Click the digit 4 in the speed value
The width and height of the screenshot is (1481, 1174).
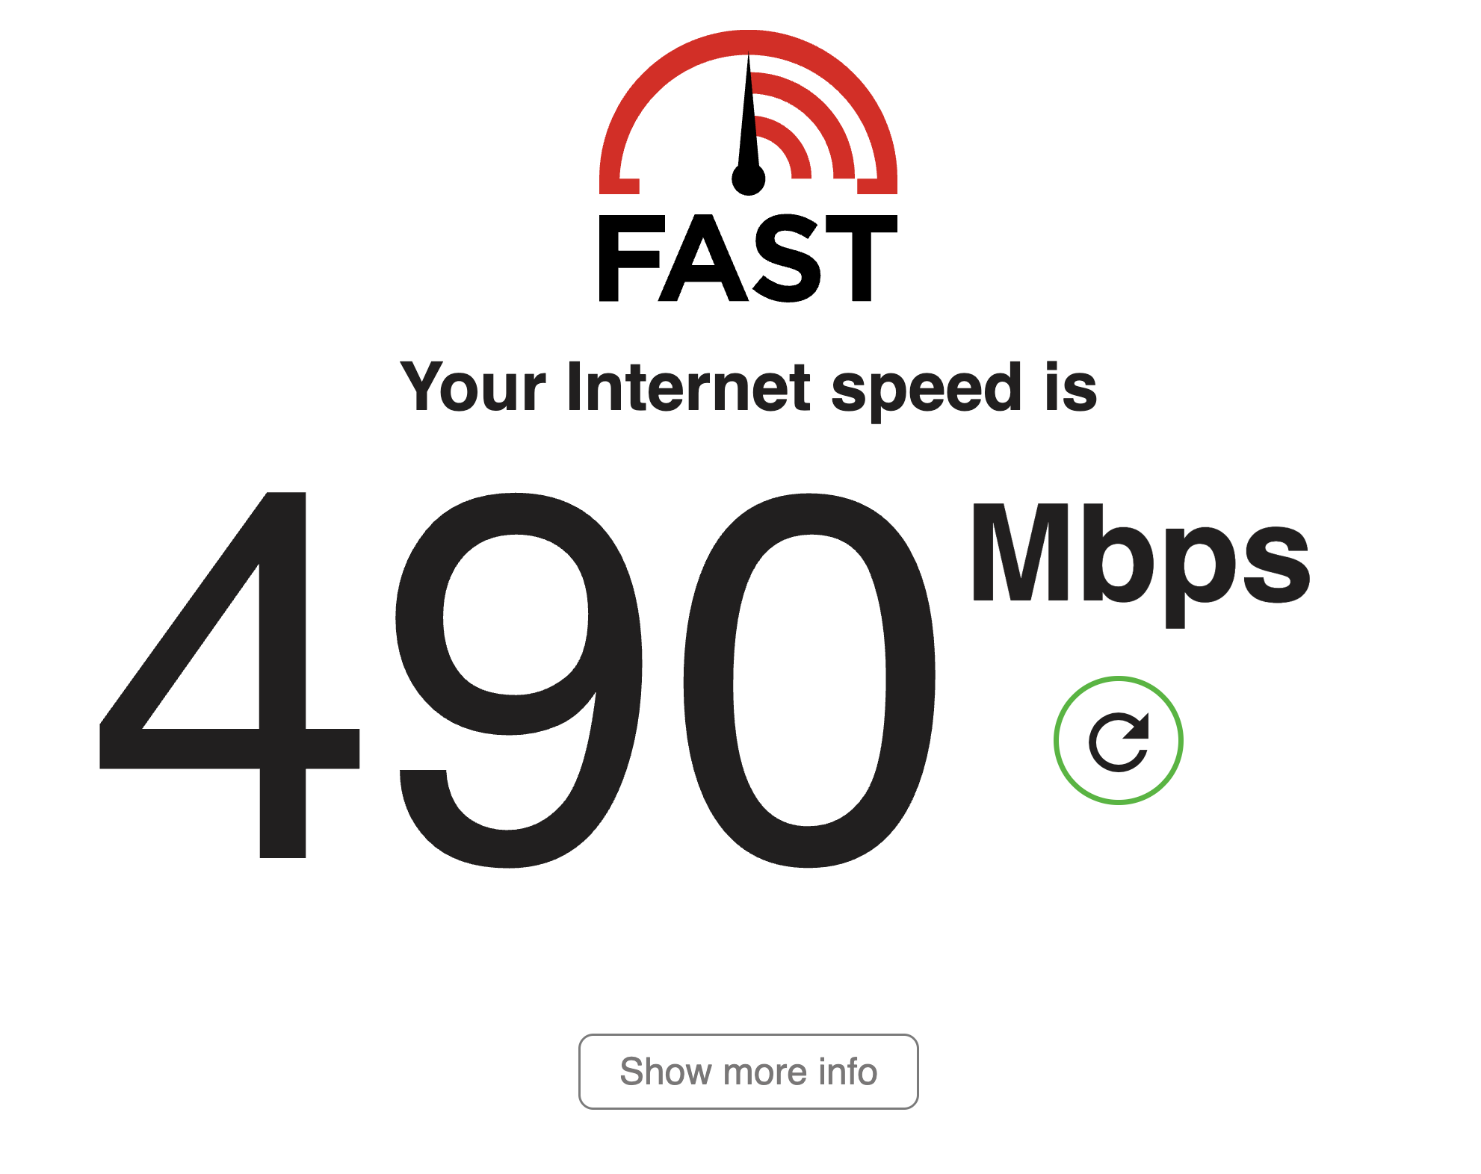(x=229, y=675)
